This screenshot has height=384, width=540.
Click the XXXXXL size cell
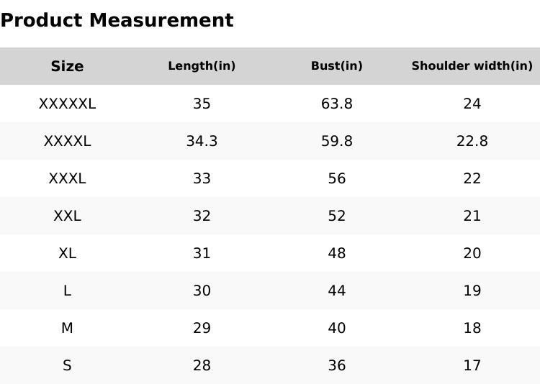67,104
